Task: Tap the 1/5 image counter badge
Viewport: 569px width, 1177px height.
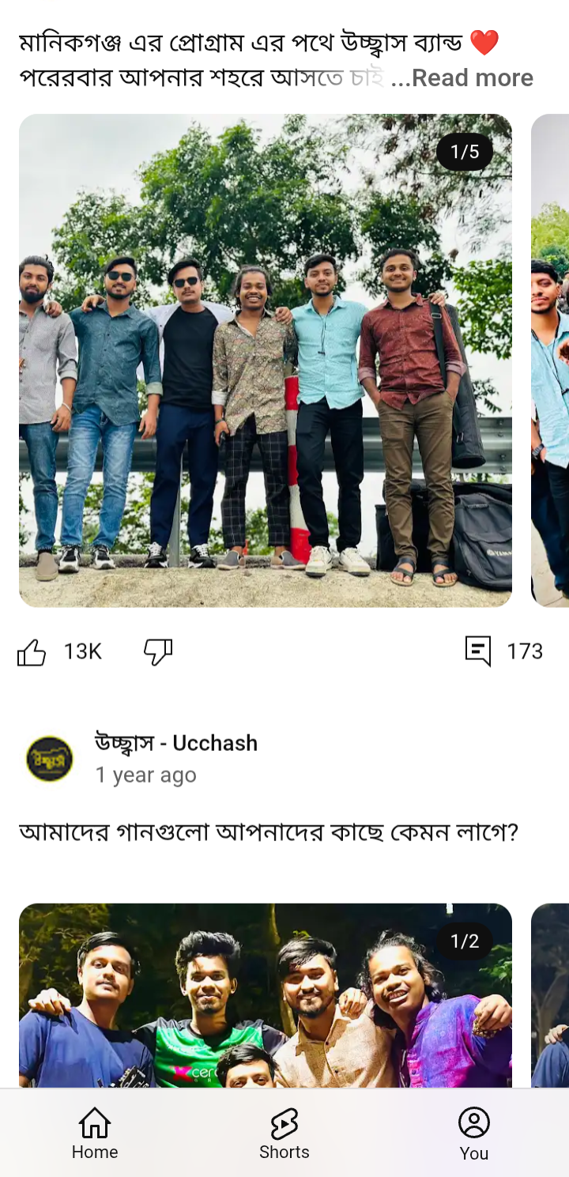Action: (x=465, y=152)
